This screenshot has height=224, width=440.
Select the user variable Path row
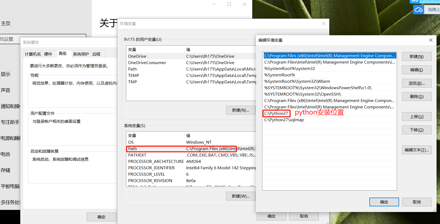click(x=191, y=69)
